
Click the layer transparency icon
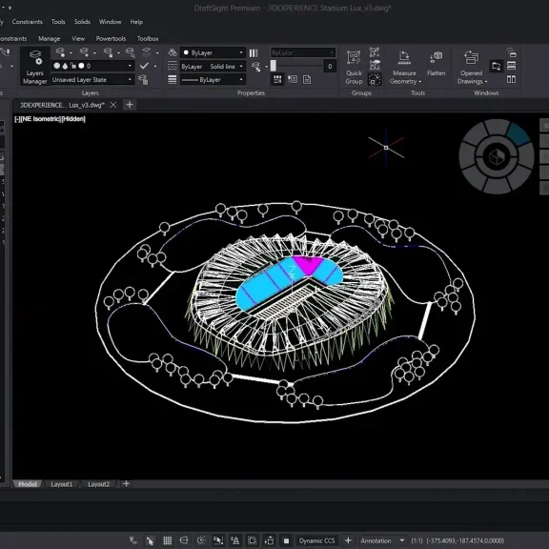pyautogui.click(x=256, y=67)
